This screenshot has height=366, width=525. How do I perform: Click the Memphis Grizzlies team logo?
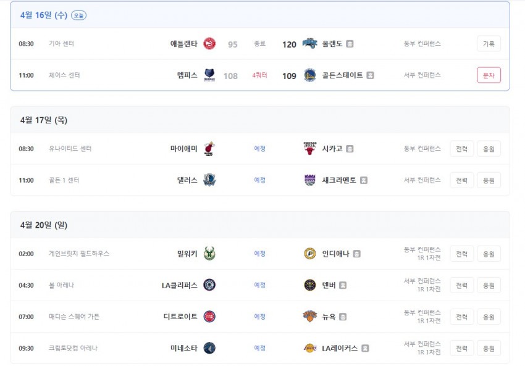coord(209,75)
